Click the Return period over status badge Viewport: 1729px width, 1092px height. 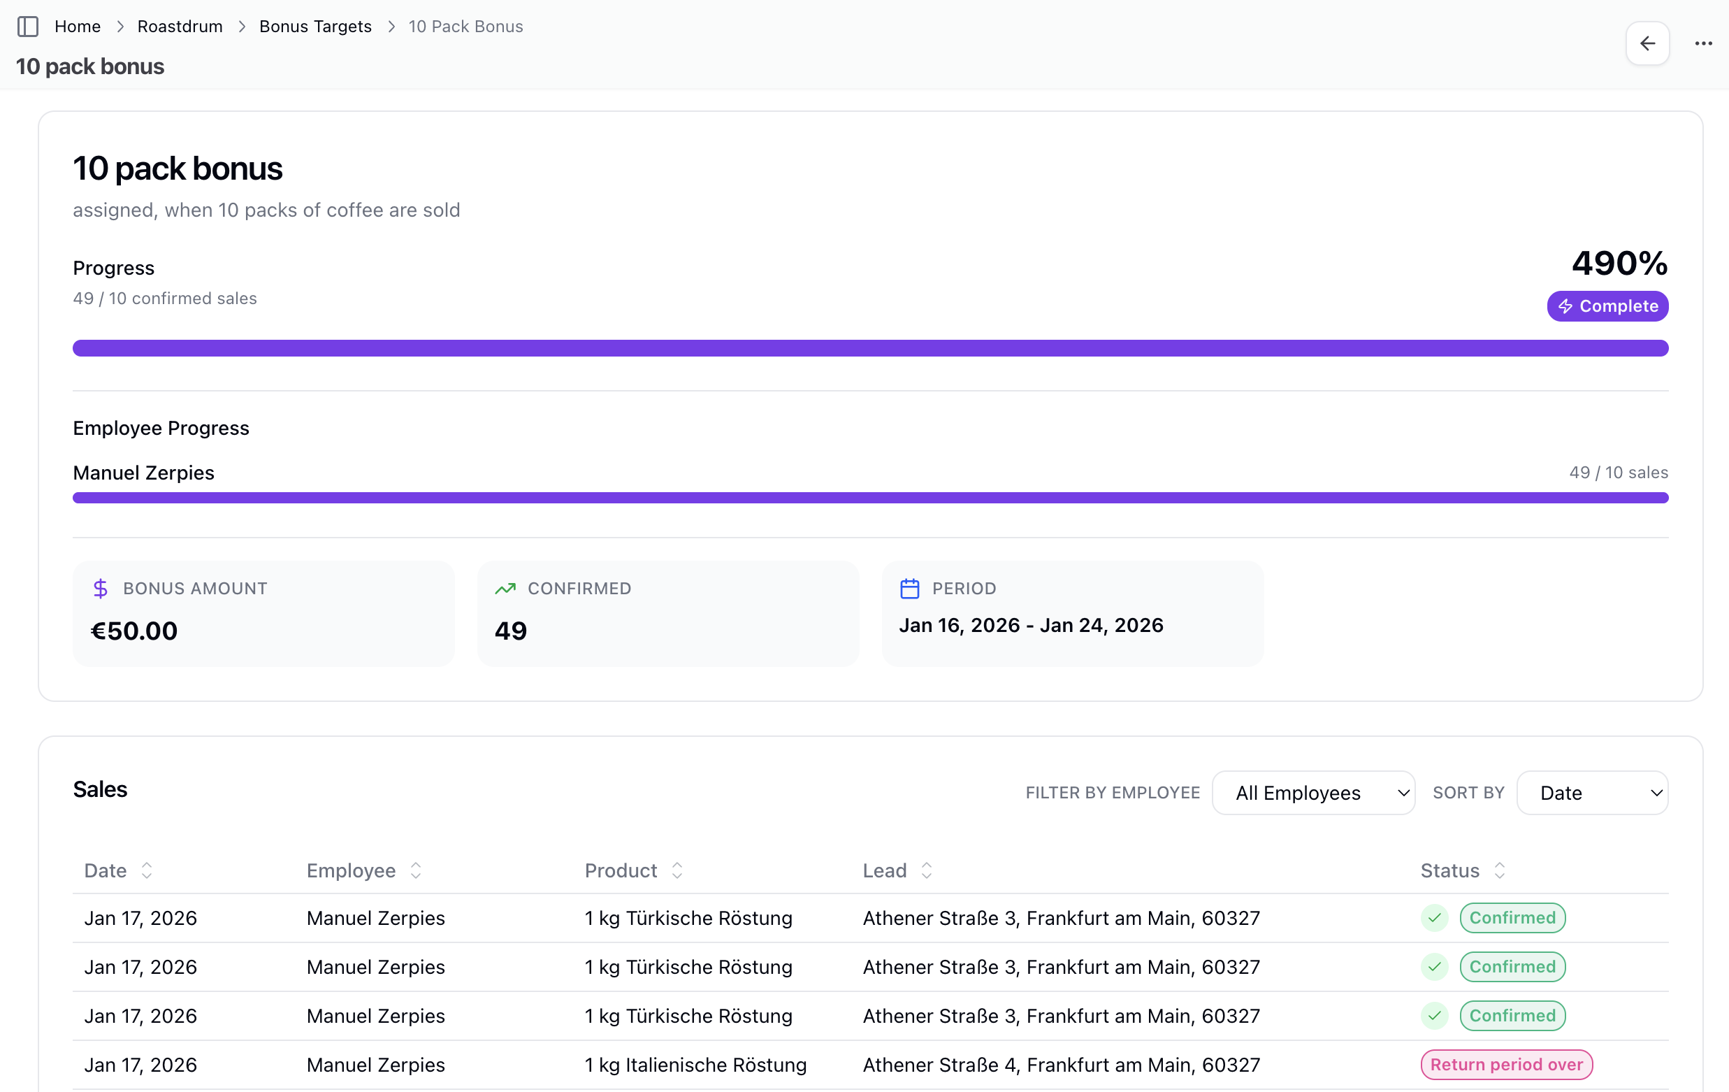point(1505,1065)
